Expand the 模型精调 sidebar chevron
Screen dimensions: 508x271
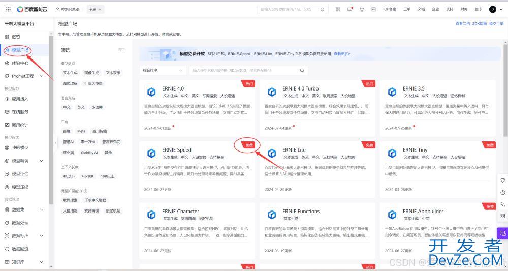42,161
